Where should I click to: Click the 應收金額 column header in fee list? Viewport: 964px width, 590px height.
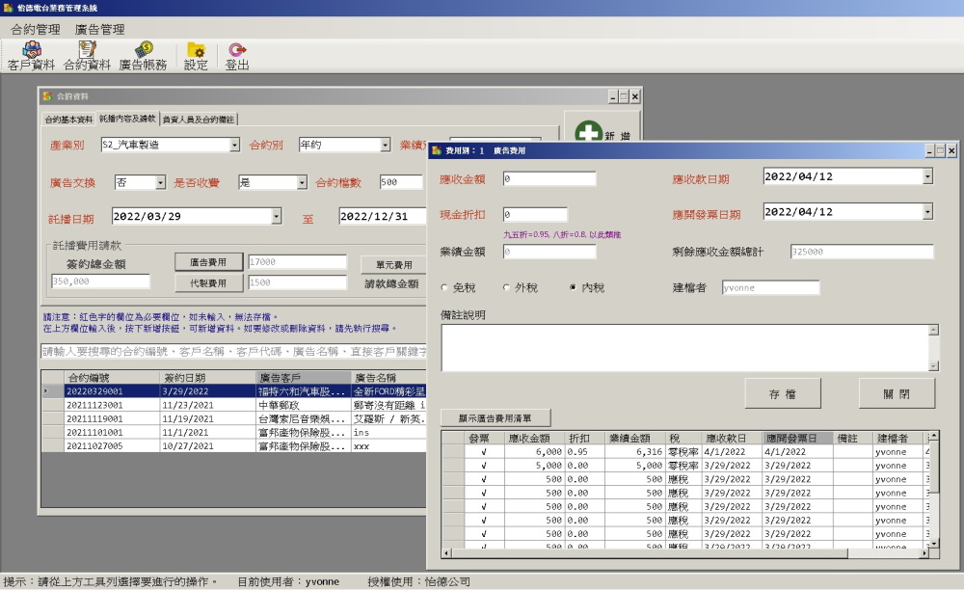click(x=534, y=439)
